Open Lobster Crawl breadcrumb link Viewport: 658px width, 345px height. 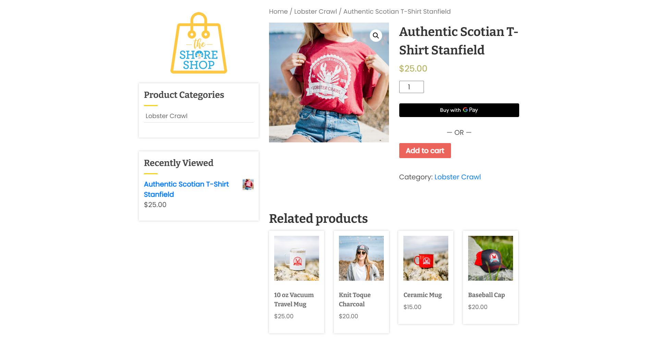[316, 12]
